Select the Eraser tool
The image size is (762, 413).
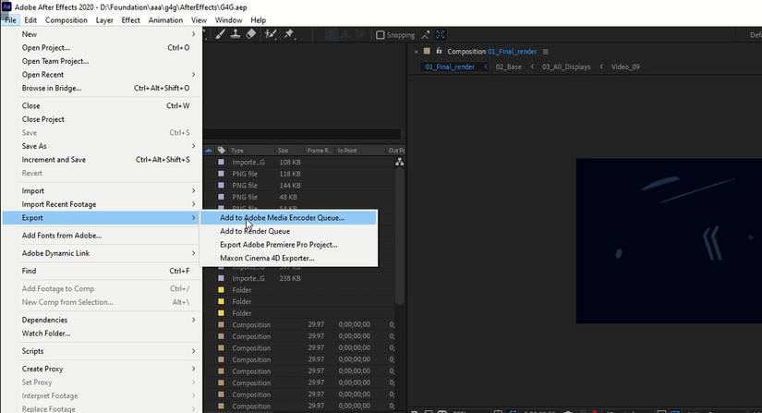click(251, 34)
